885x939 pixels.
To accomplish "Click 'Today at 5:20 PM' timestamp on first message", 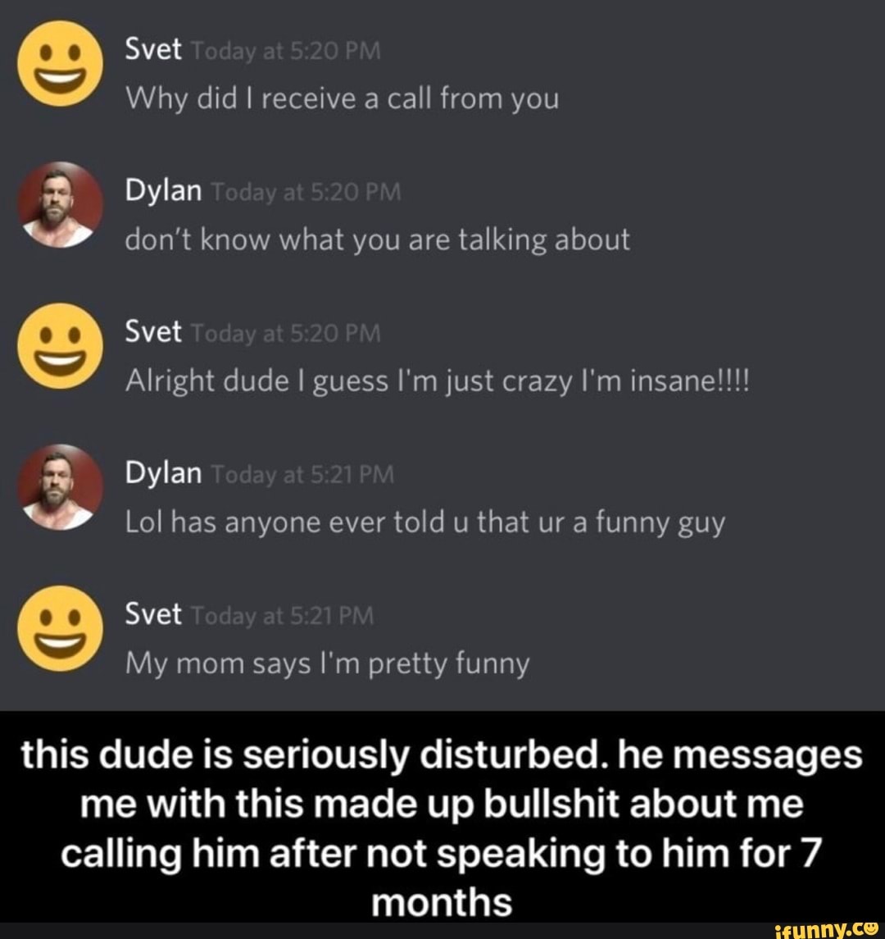I will [x=285, y=52].
